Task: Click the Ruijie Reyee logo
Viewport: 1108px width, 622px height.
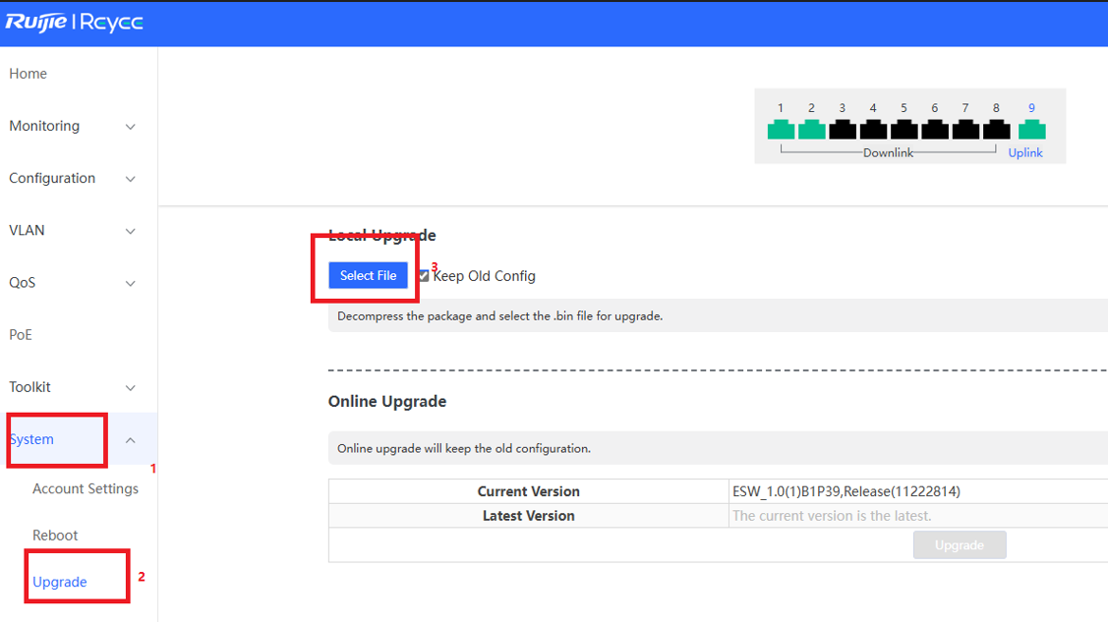Action: pos(74,23)
